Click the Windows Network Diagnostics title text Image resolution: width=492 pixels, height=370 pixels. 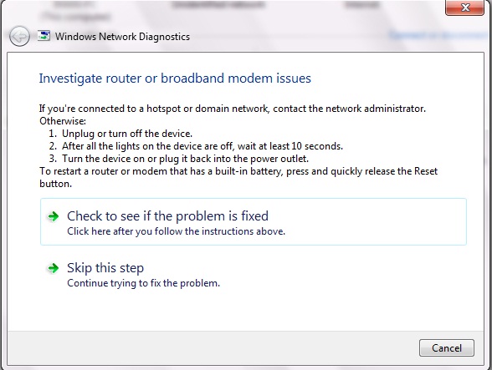pyautogui.click(x=122, y=37)
